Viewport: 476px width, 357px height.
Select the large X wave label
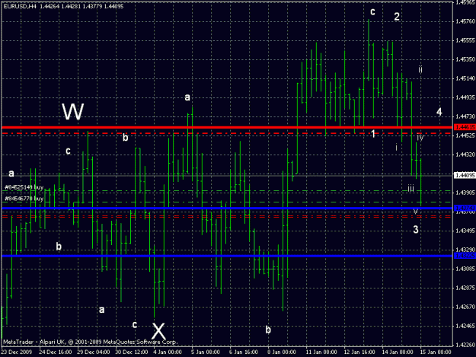point(158,331)
